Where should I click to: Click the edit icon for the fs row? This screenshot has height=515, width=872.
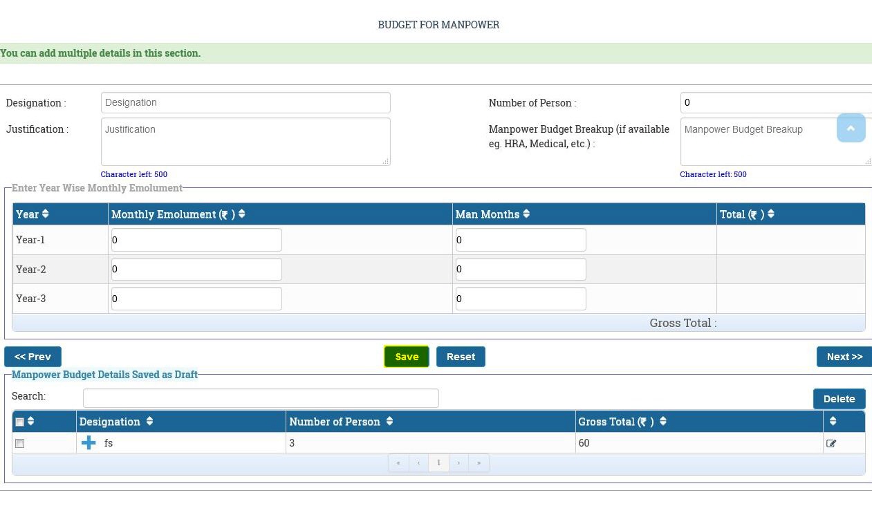click(x=831, y=444)
